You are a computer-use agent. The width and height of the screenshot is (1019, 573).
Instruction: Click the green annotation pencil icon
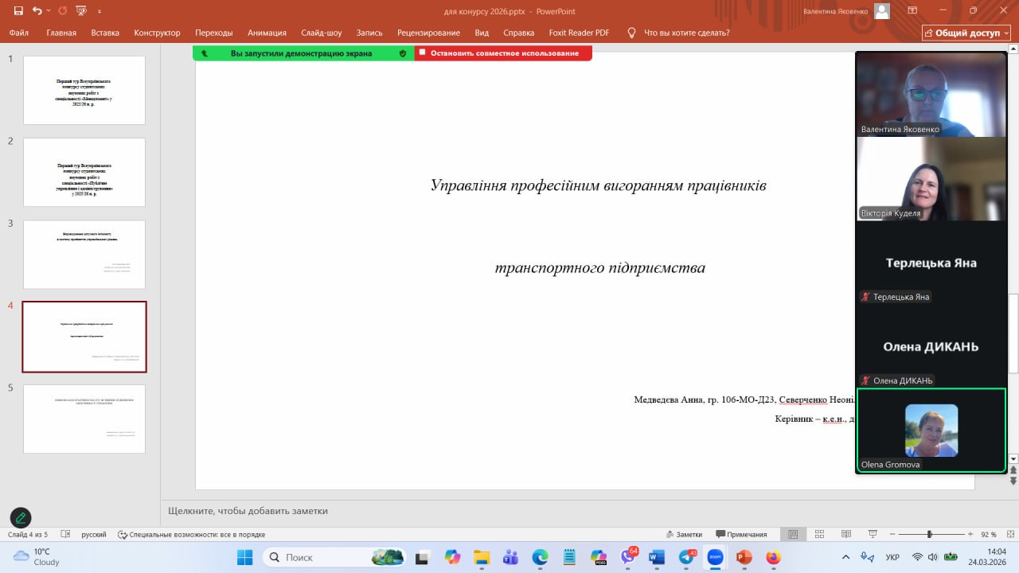tap(21, 518)
